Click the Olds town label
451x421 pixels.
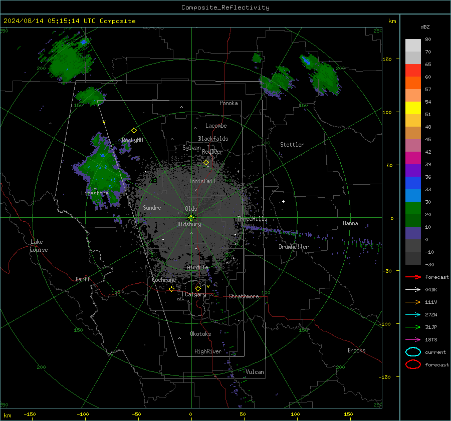click(x=191, y=209)
